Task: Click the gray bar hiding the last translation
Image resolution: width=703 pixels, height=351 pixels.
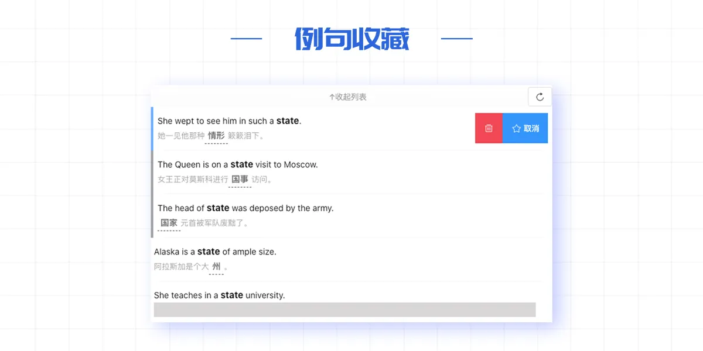Action: point(344,309)
